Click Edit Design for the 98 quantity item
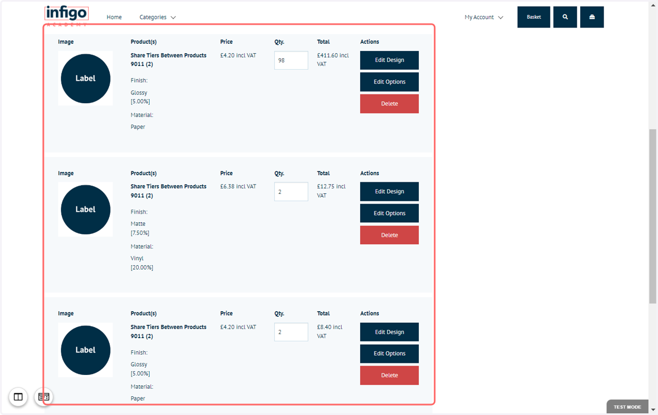This screenshot has height=415, width=658. pyautogui.click(x=389, y=60)
